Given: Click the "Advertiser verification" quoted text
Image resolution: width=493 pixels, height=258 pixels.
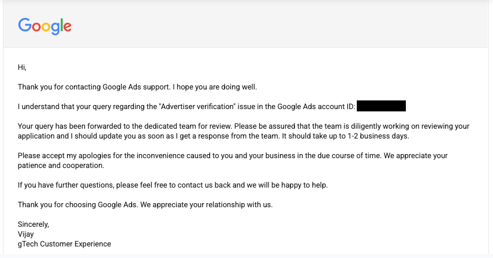Looking at the screenshot, I should [197, 106].
